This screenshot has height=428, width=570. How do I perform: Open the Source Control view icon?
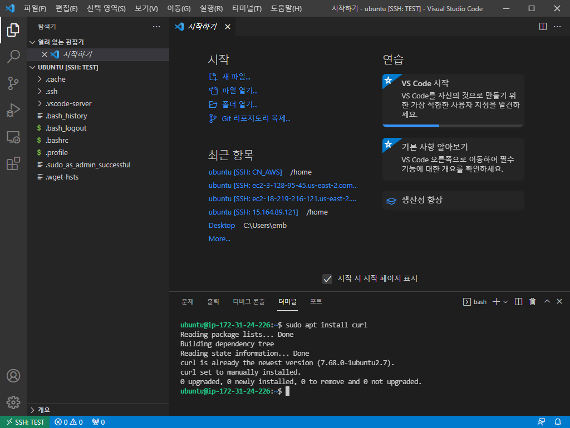pos(13,83)
